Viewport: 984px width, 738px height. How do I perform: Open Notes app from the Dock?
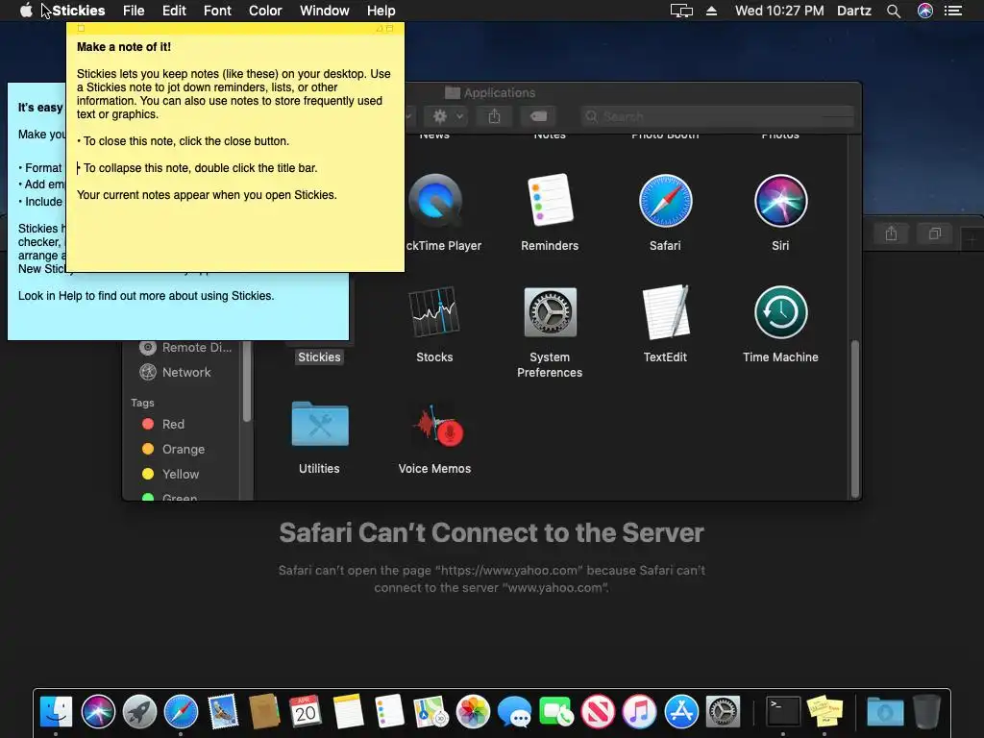(x=348, y=712)
